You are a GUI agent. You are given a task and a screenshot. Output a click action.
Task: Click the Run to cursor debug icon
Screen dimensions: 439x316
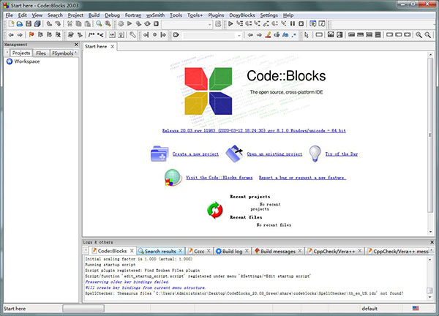click(240, 24)
